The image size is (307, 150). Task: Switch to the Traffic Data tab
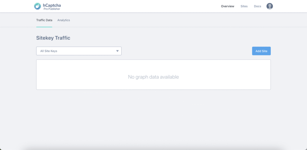(44, 20)
